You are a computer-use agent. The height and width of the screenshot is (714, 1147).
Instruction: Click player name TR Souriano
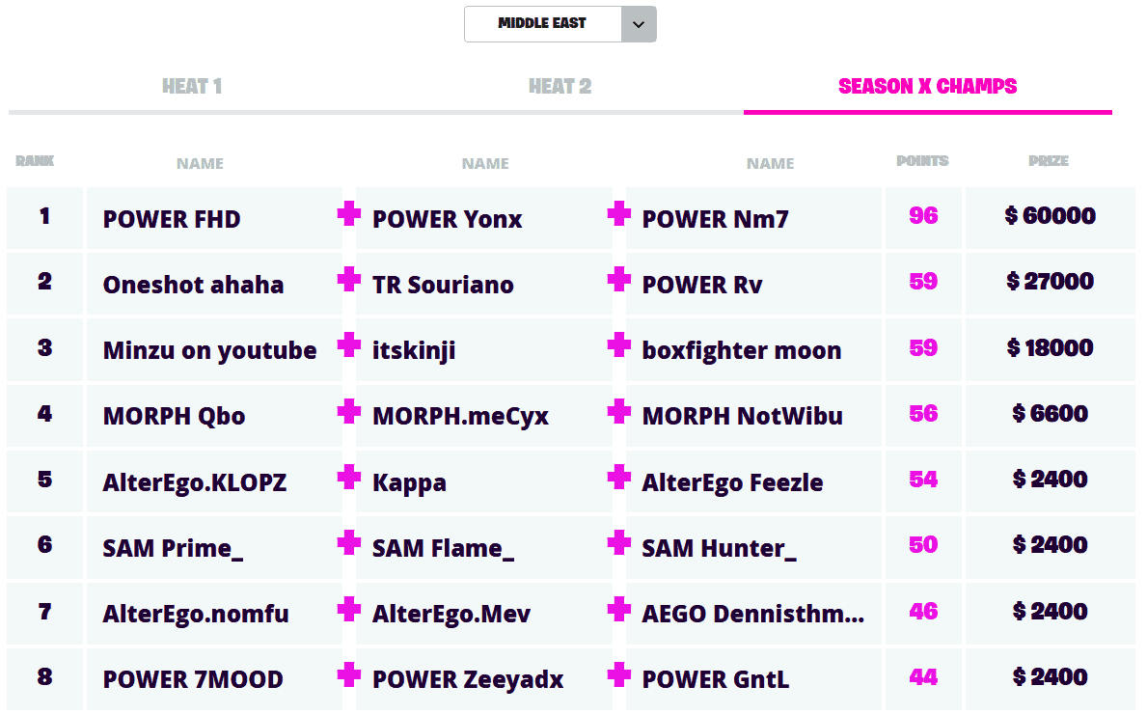click(443, 285)
